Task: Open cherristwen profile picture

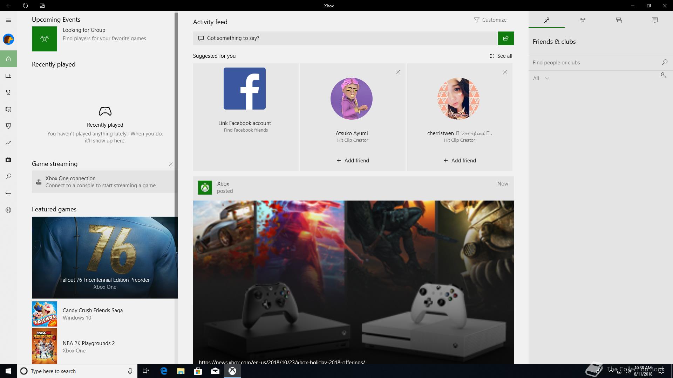Action: 458,99
